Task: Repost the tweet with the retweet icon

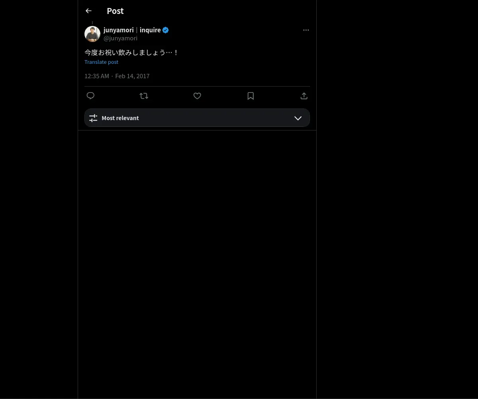Action: point(144,96)
